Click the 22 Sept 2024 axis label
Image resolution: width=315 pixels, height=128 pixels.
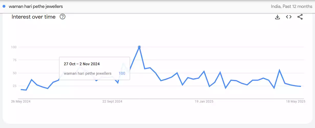point(112,101)
